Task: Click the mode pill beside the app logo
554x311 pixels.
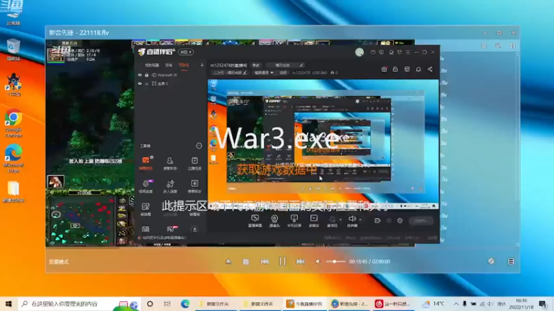Action: [x=186, y=53]
